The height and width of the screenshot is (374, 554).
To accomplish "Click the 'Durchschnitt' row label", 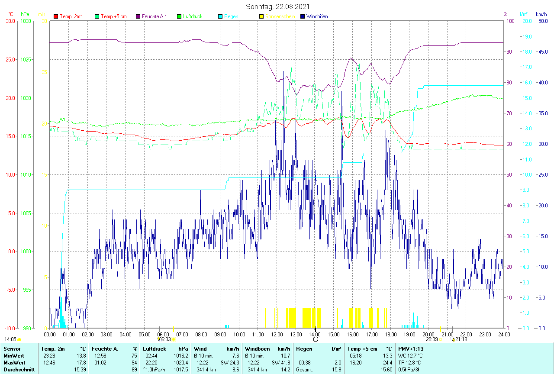I will point(19,370).
